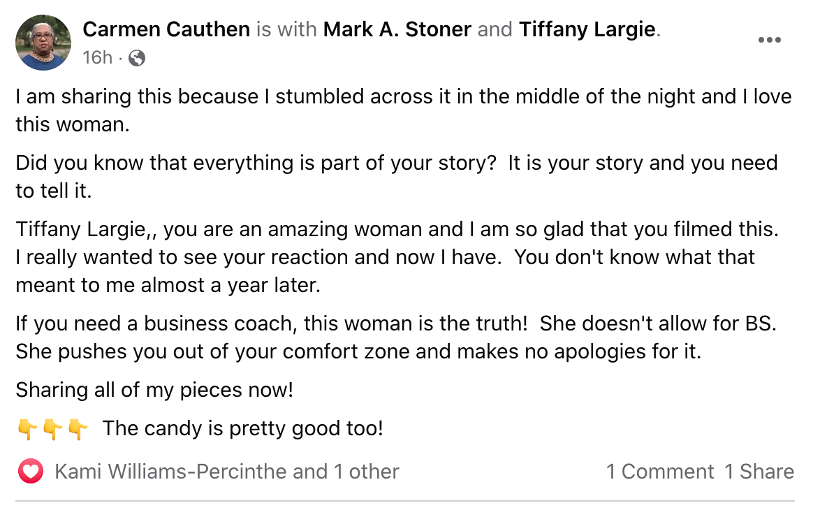813x517 pixels.
Task: Open Tiffany Largie's tagged name in header
Action: pos(587,29)
